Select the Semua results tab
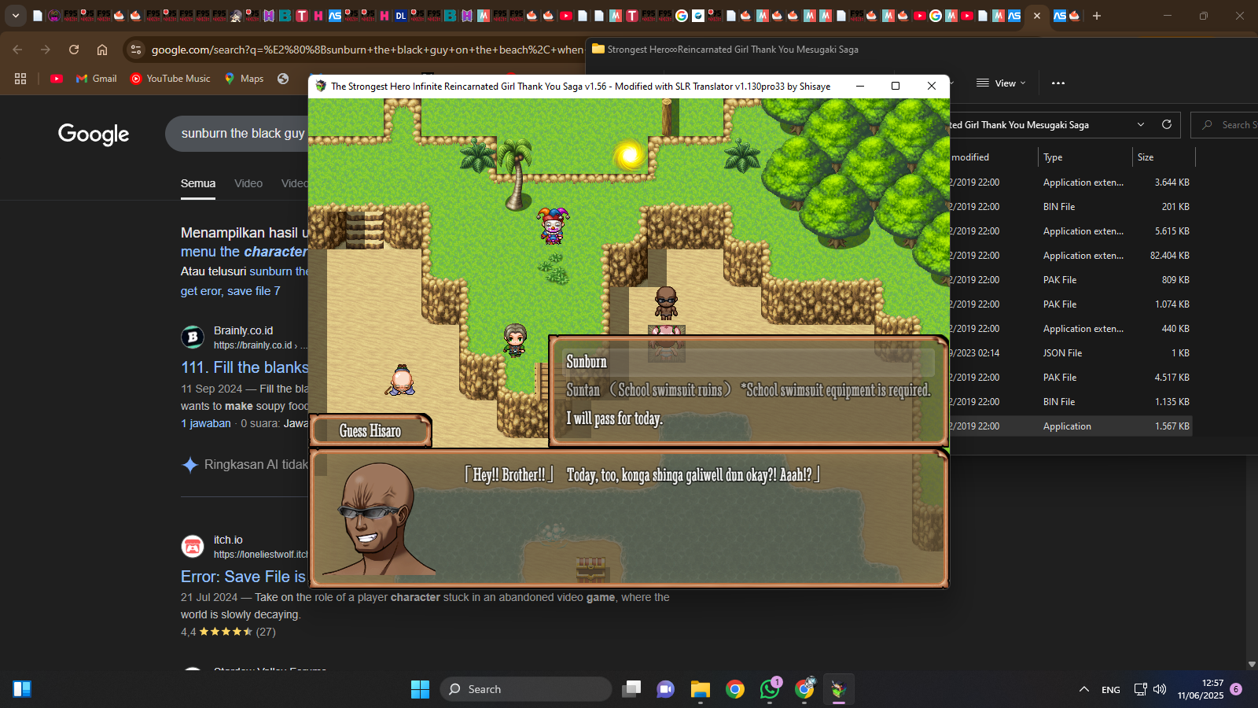1258x708 pixels. [x=198, y=183]
